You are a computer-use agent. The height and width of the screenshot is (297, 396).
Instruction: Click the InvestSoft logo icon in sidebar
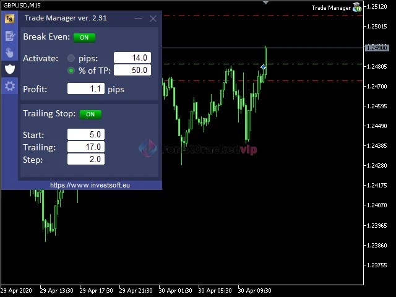[9, 19]
